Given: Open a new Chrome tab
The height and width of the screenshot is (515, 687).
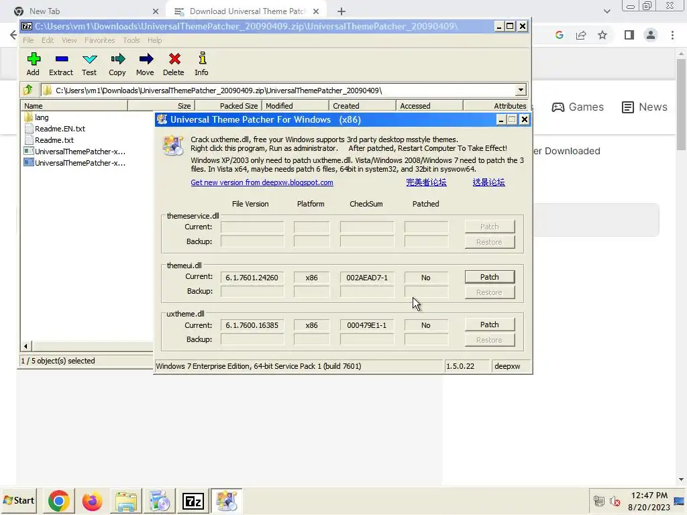Looking at the screenshot, I should click(341, 11).
